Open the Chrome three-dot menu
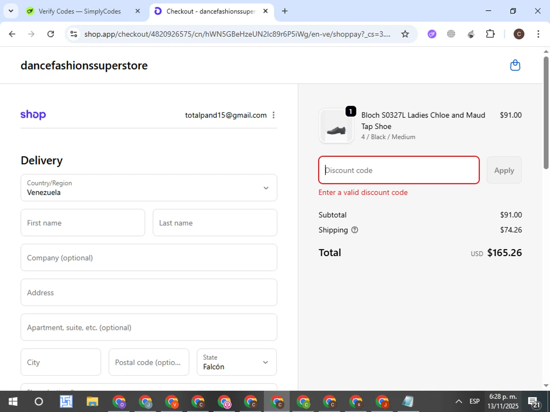The image size is (550, 412). pos(538,34)
